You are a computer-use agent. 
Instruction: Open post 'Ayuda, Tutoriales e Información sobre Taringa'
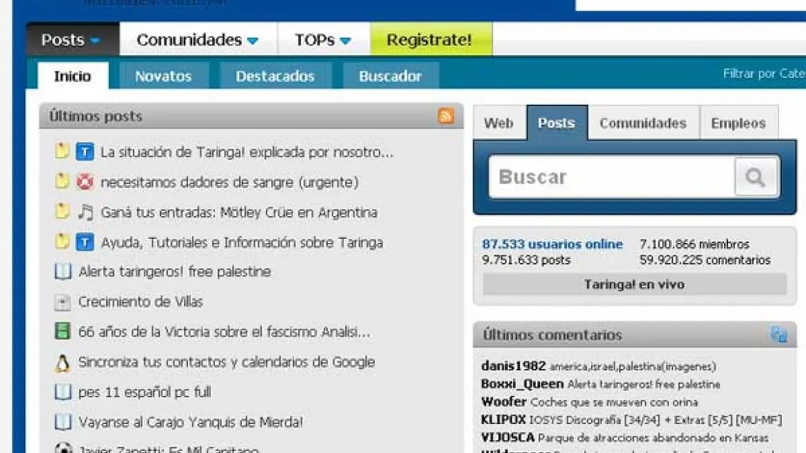point(242,242)
